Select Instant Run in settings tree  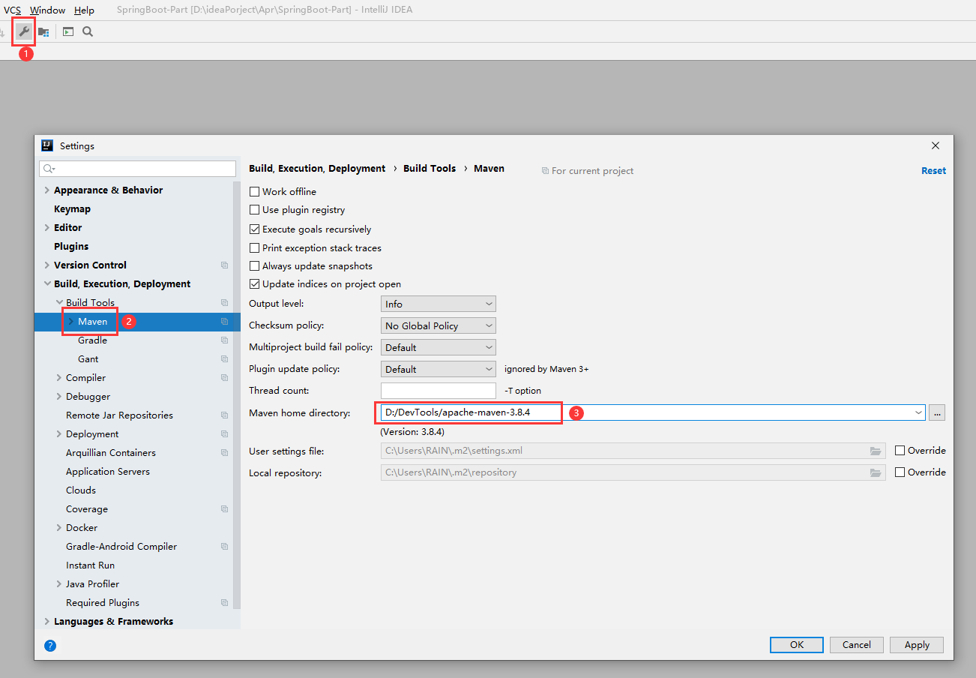pyautogui.click(x=90, y=565)
